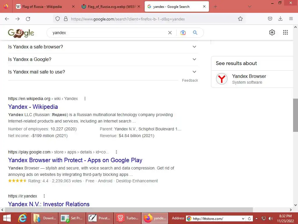Open Yandex - Wikipedia result
This screenshot has width=298, height=224.
point(33,107)
